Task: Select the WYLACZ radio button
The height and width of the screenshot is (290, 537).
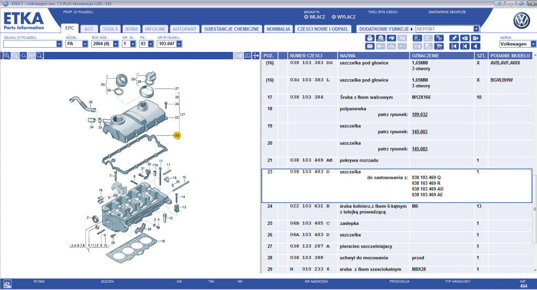Action: (x=334, y=17)
